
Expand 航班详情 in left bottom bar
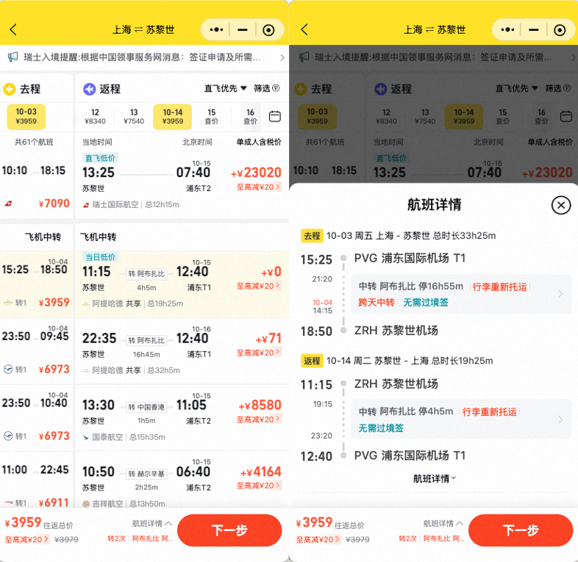point(152,523)
